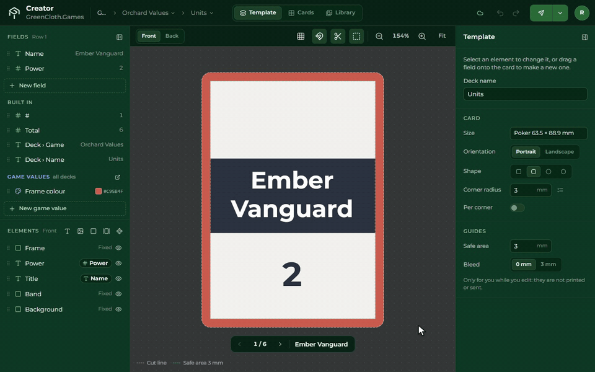Add a rectangle shape element icon
Image resolution: width=595 pixels, height=372 pixels.
(94, 231)
